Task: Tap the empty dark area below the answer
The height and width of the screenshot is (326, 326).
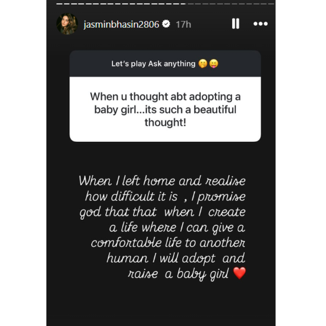Action: (161, 304)
